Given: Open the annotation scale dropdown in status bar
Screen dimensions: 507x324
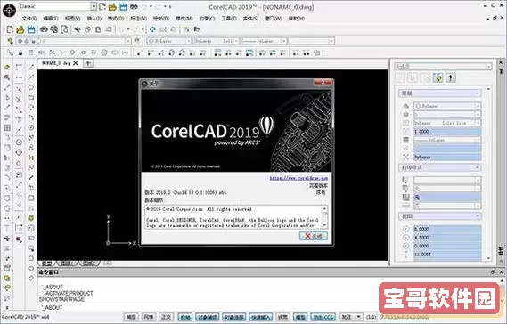Looking at the screenshot, I should point(358,317).
